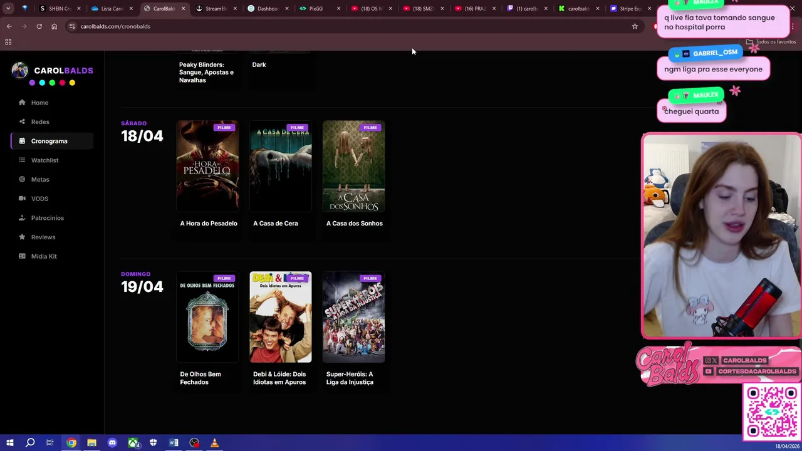
Task: Click the browser home button
Action: tap(54, 26)
